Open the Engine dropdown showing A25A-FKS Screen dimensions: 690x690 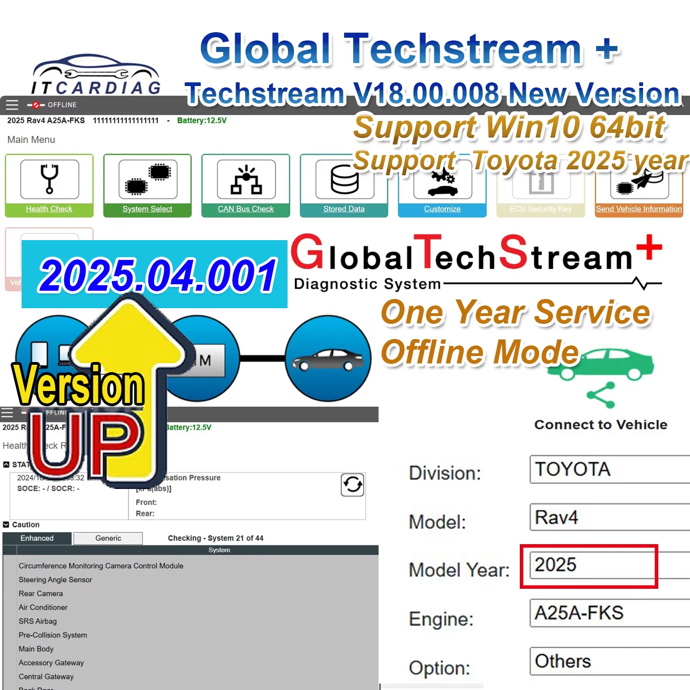point(610,613)
